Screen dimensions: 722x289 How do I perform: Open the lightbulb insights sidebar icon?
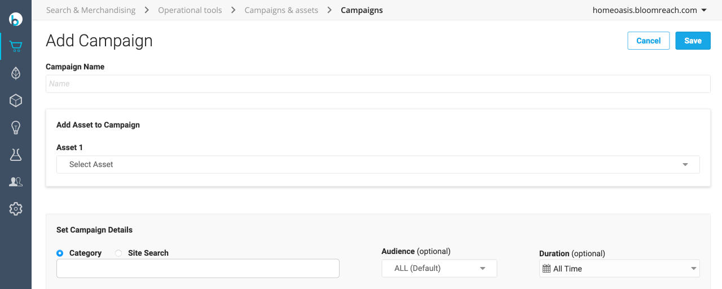[x=16, y=128]
